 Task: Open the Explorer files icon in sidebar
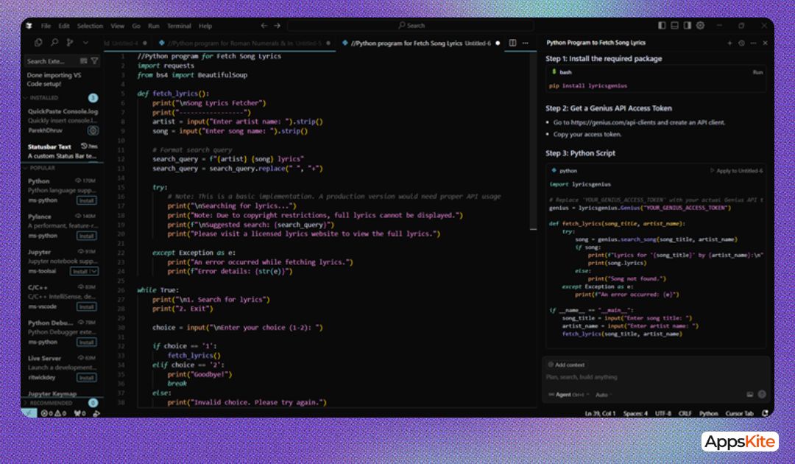point(38,43)
